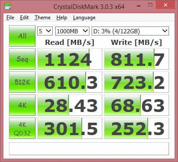Minimize the CrystalDiskMark window
Screen dimensions: 178x162
pos(139,6)
